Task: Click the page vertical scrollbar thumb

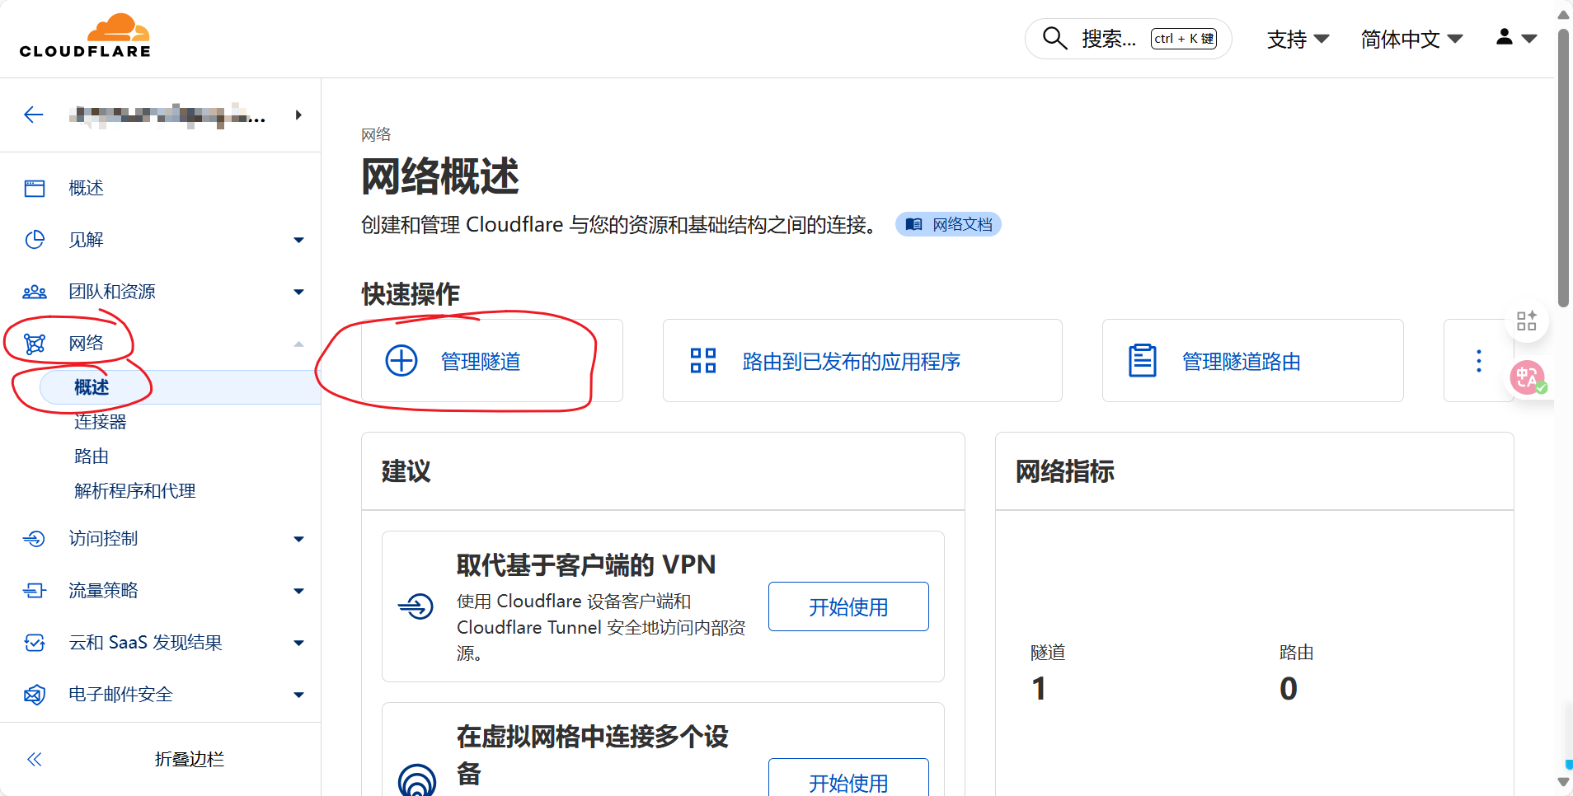Action: pyautogui.click(x=1563, y=169)
